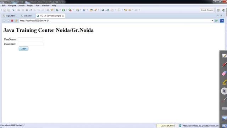Select the arrow pointer annotation tool
Image resolution: width=227 pixels, height=128 pixels.
pos(224,91)
